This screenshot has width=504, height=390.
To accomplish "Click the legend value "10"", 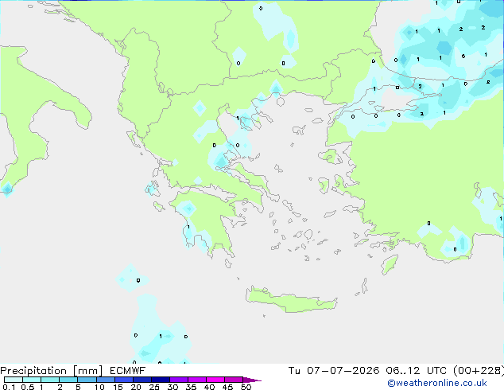I will tap(99, 387).
